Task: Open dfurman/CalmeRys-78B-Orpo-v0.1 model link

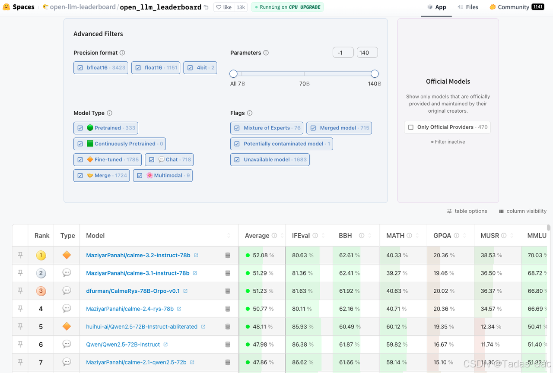Action: pyautogui.click(x=133, y=291)
